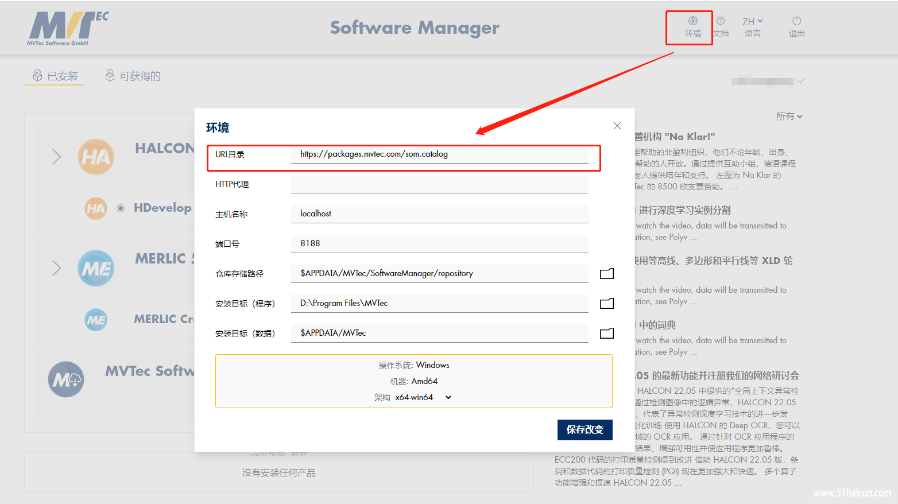
Task: Open the 环境 settings gear icon
Action: tap(693, 21)
